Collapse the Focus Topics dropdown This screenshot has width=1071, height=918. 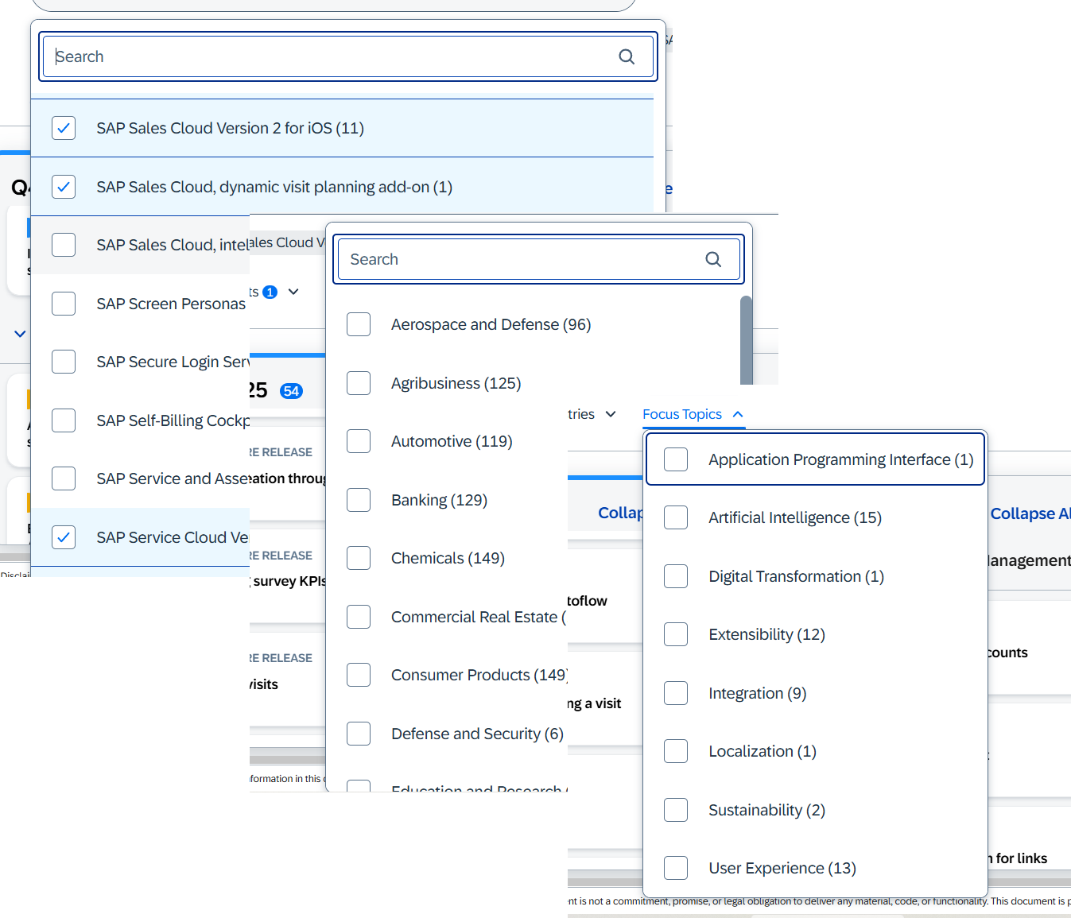(738, 414)
